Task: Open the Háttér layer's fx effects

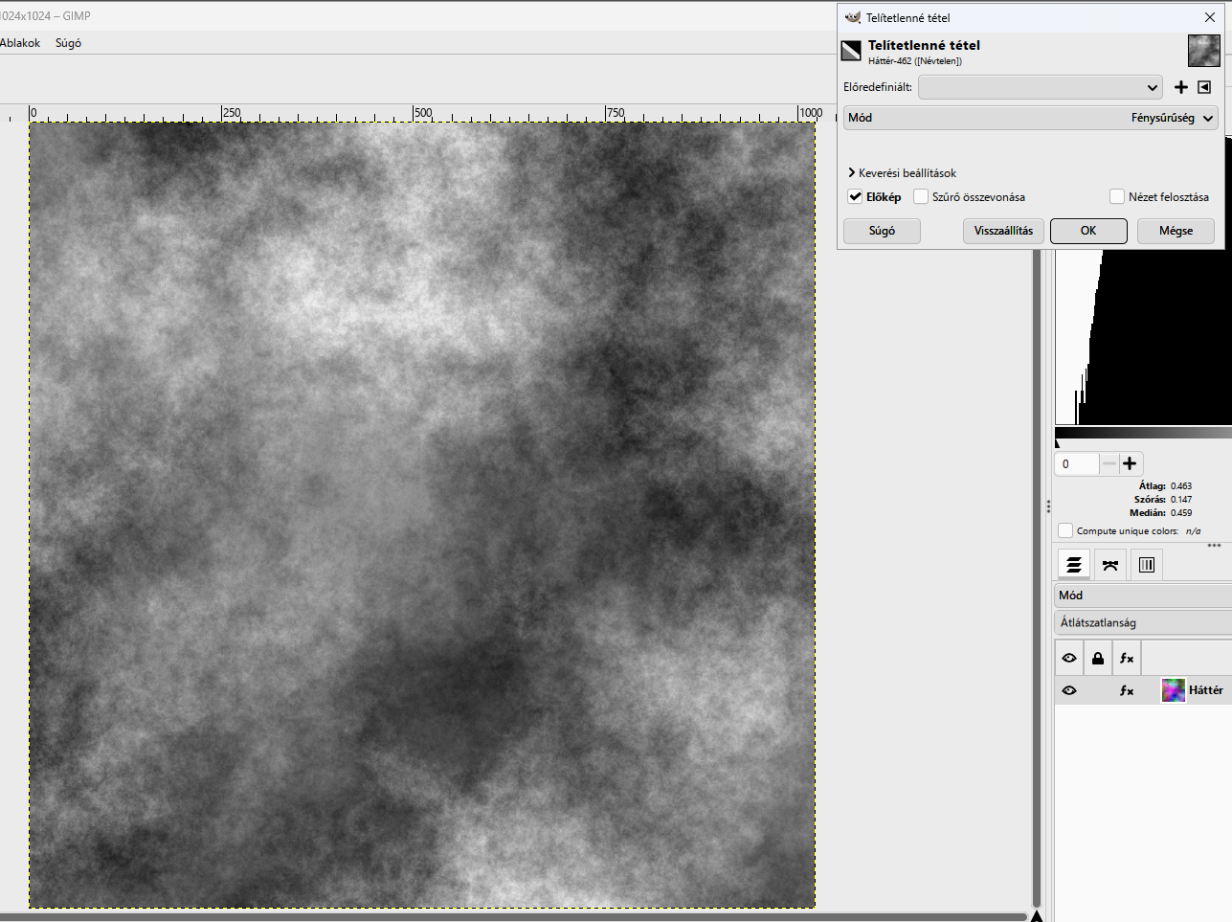Action: coord(1127,690)
